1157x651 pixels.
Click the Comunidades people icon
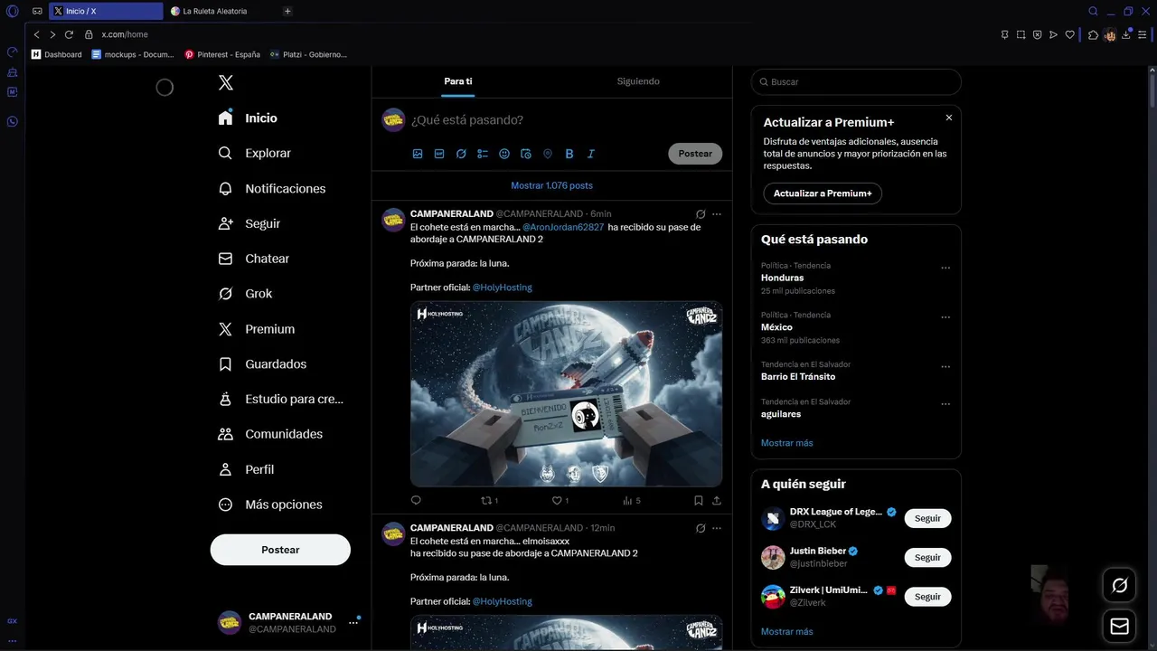(x=226, y=434)
